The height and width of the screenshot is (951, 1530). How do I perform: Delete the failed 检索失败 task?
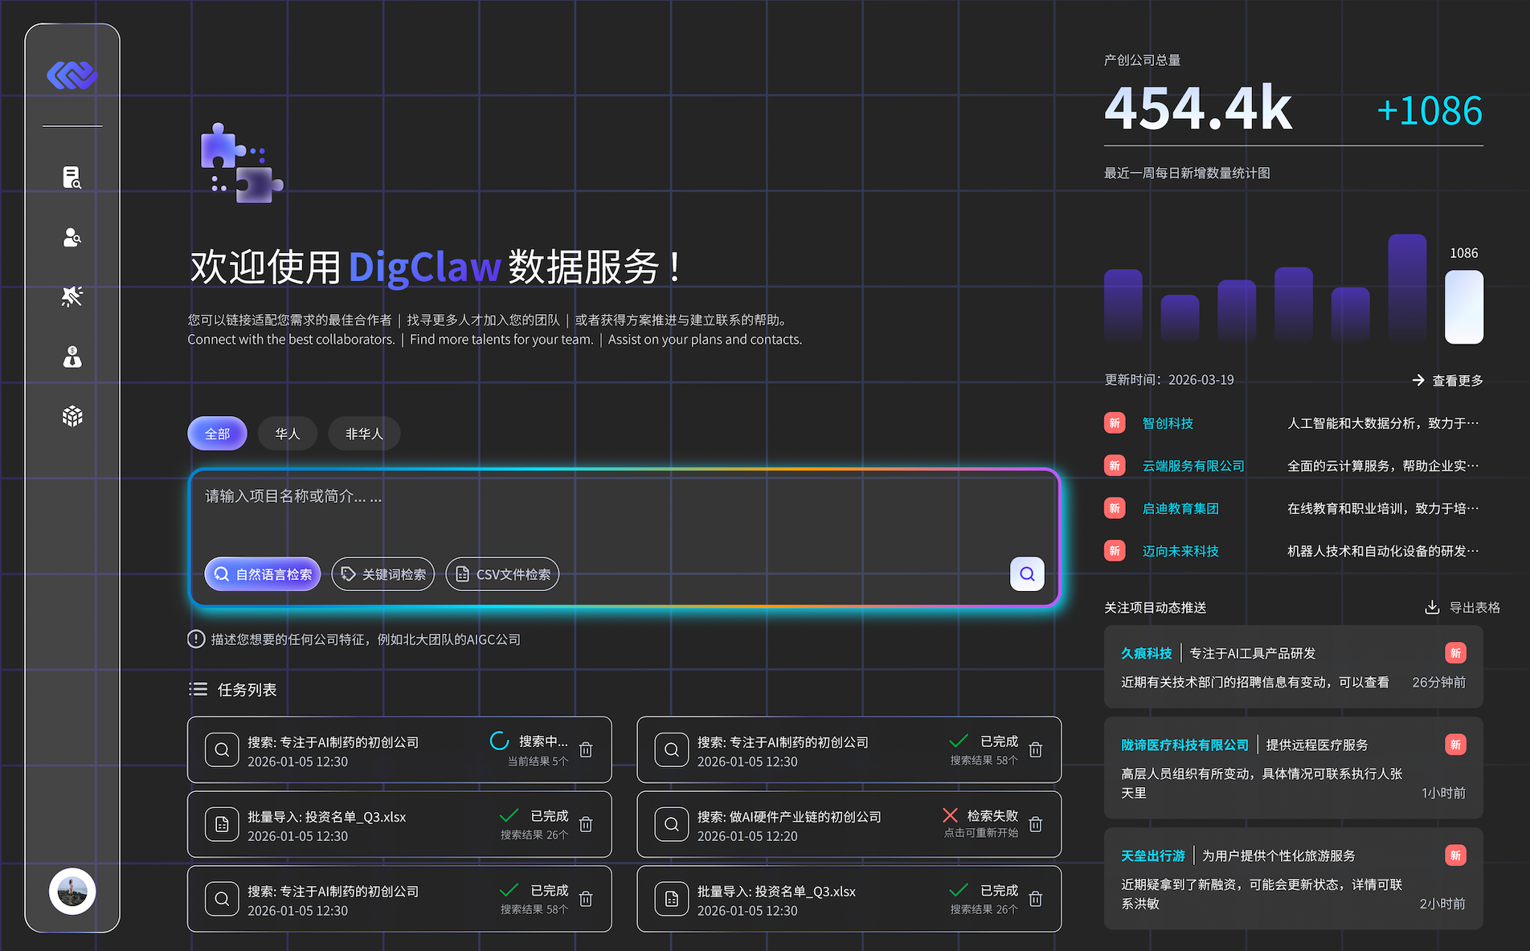click(1035, 824)
